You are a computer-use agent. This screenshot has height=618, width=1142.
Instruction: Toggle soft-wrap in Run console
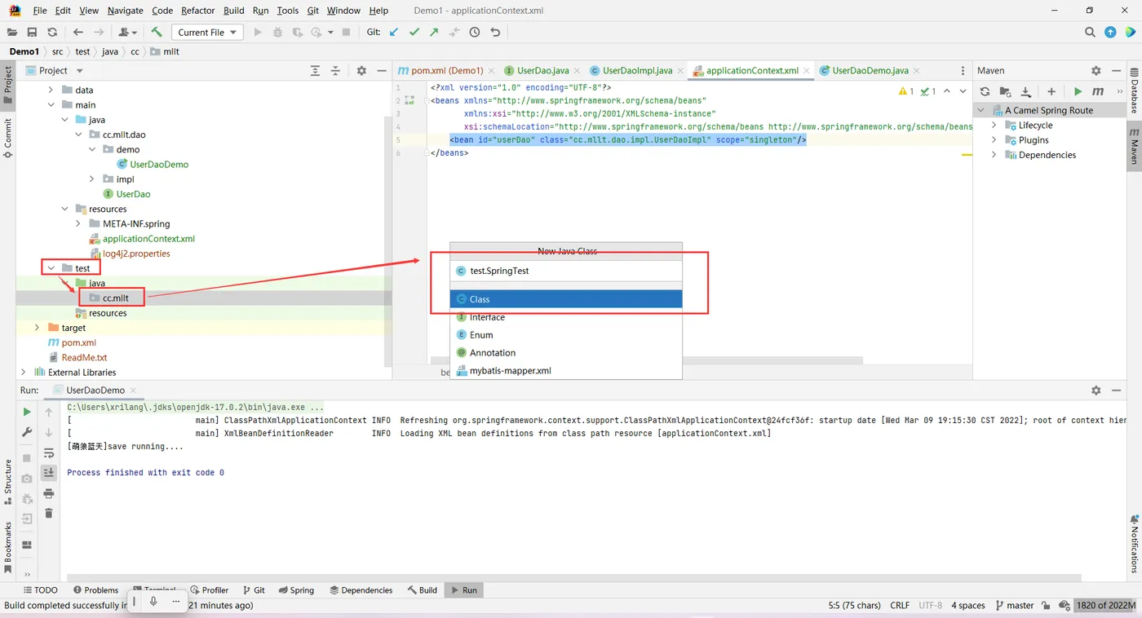(x=49, y=453)
